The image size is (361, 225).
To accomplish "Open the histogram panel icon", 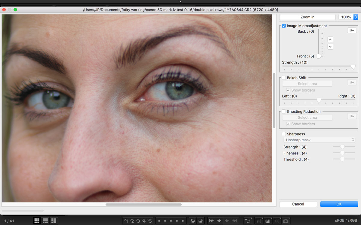I will [x=267, y=221].
